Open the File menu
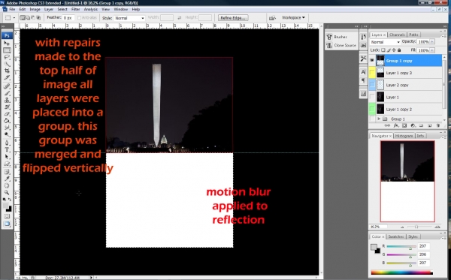451x280 pixels. pos(12,10)
